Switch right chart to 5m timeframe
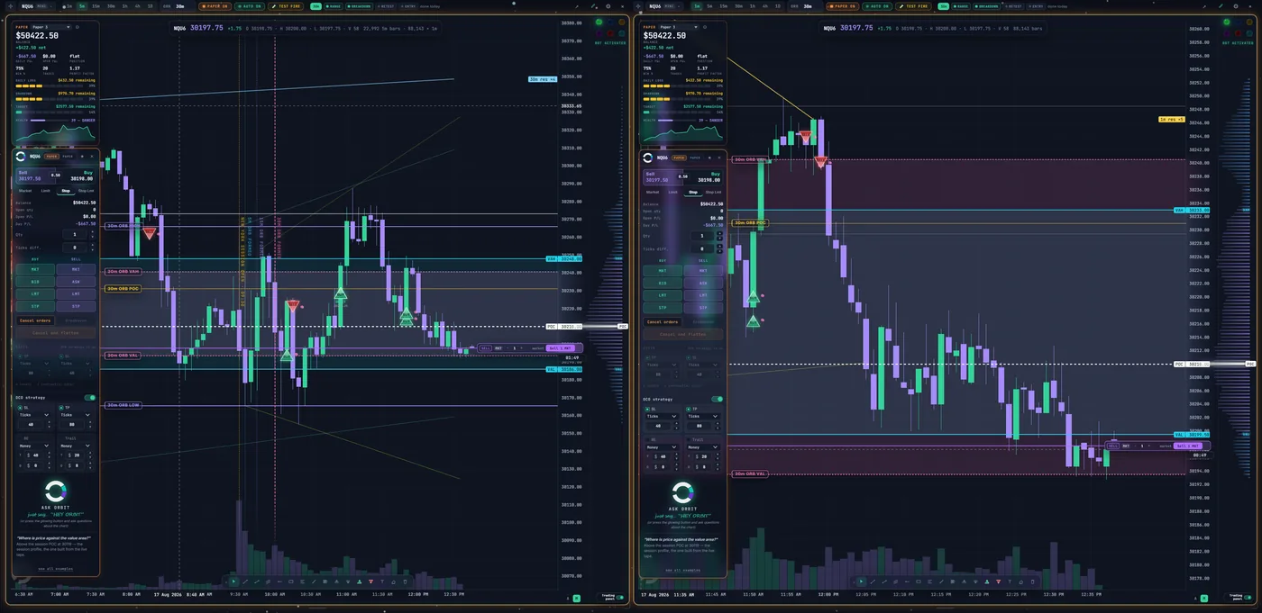 click(x=709, y=6)
